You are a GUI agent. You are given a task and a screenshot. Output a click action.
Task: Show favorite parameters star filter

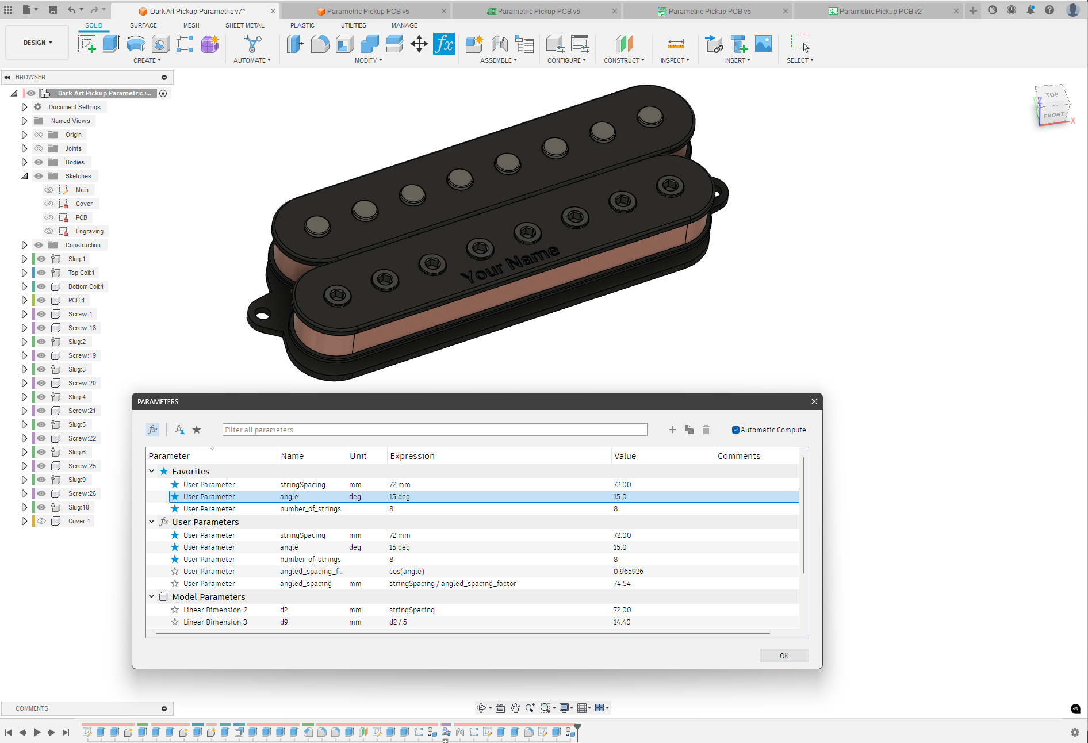(197, 430)
